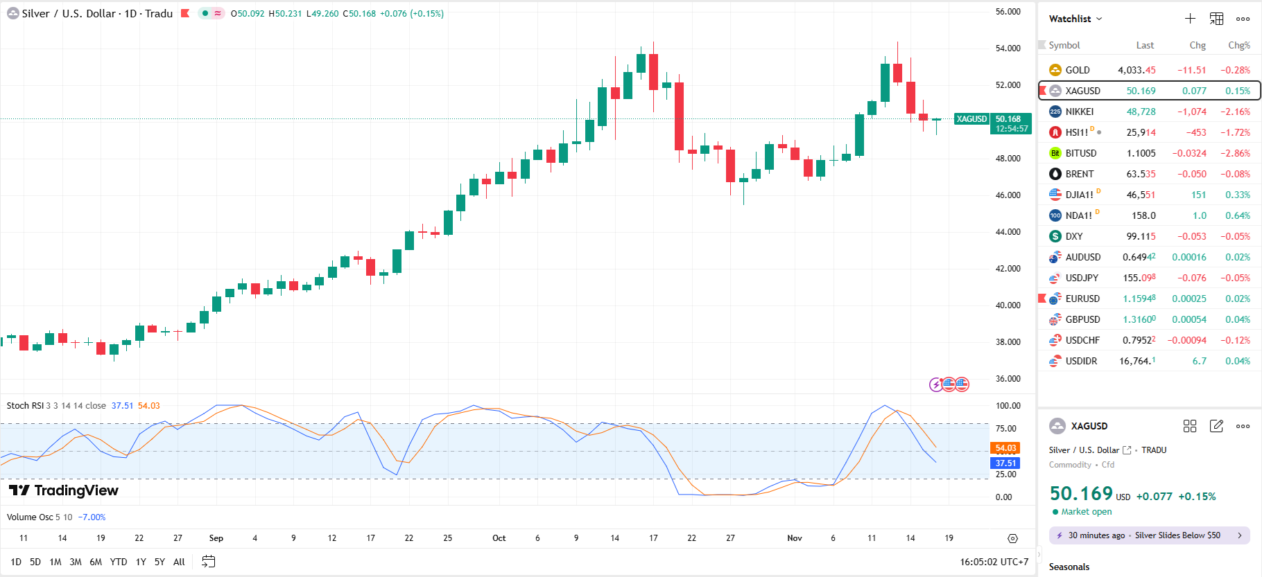Open the watchlist three-dot options menu
Image resolution: width=1262 pixels, height=577 pixels.
1243,19
